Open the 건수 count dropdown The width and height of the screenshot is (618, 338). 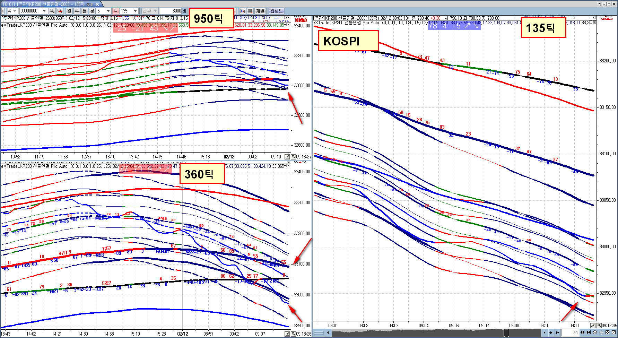[x=150, y=11]
